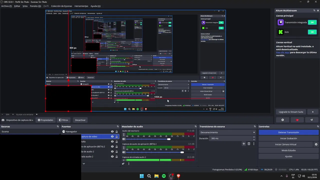This screenshot has width=320, height=180.
Task: Open Spotify from the taskbar
Action: [x=164, y=176]
